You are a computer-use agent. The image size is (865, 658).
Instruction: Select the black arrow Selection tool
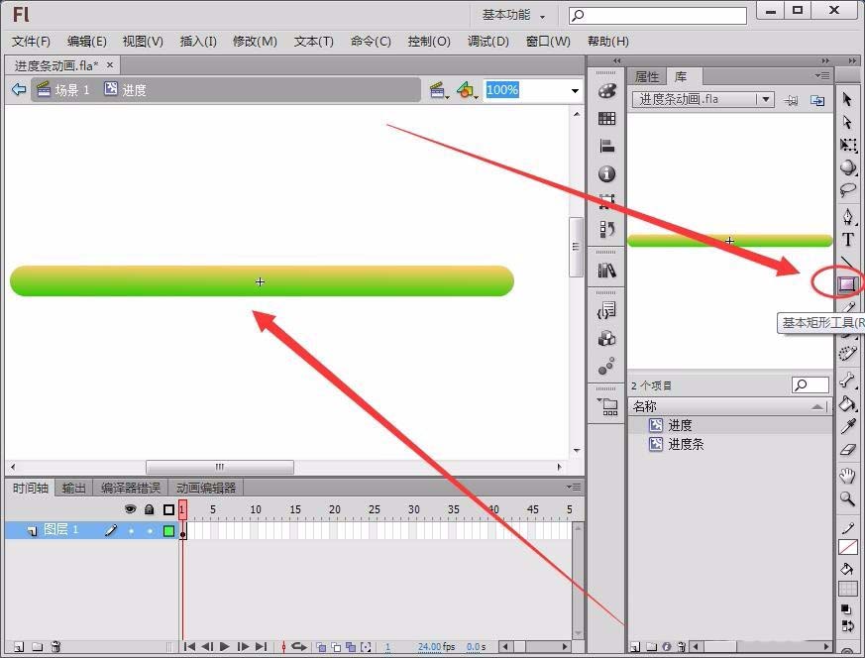pos(847,99)
